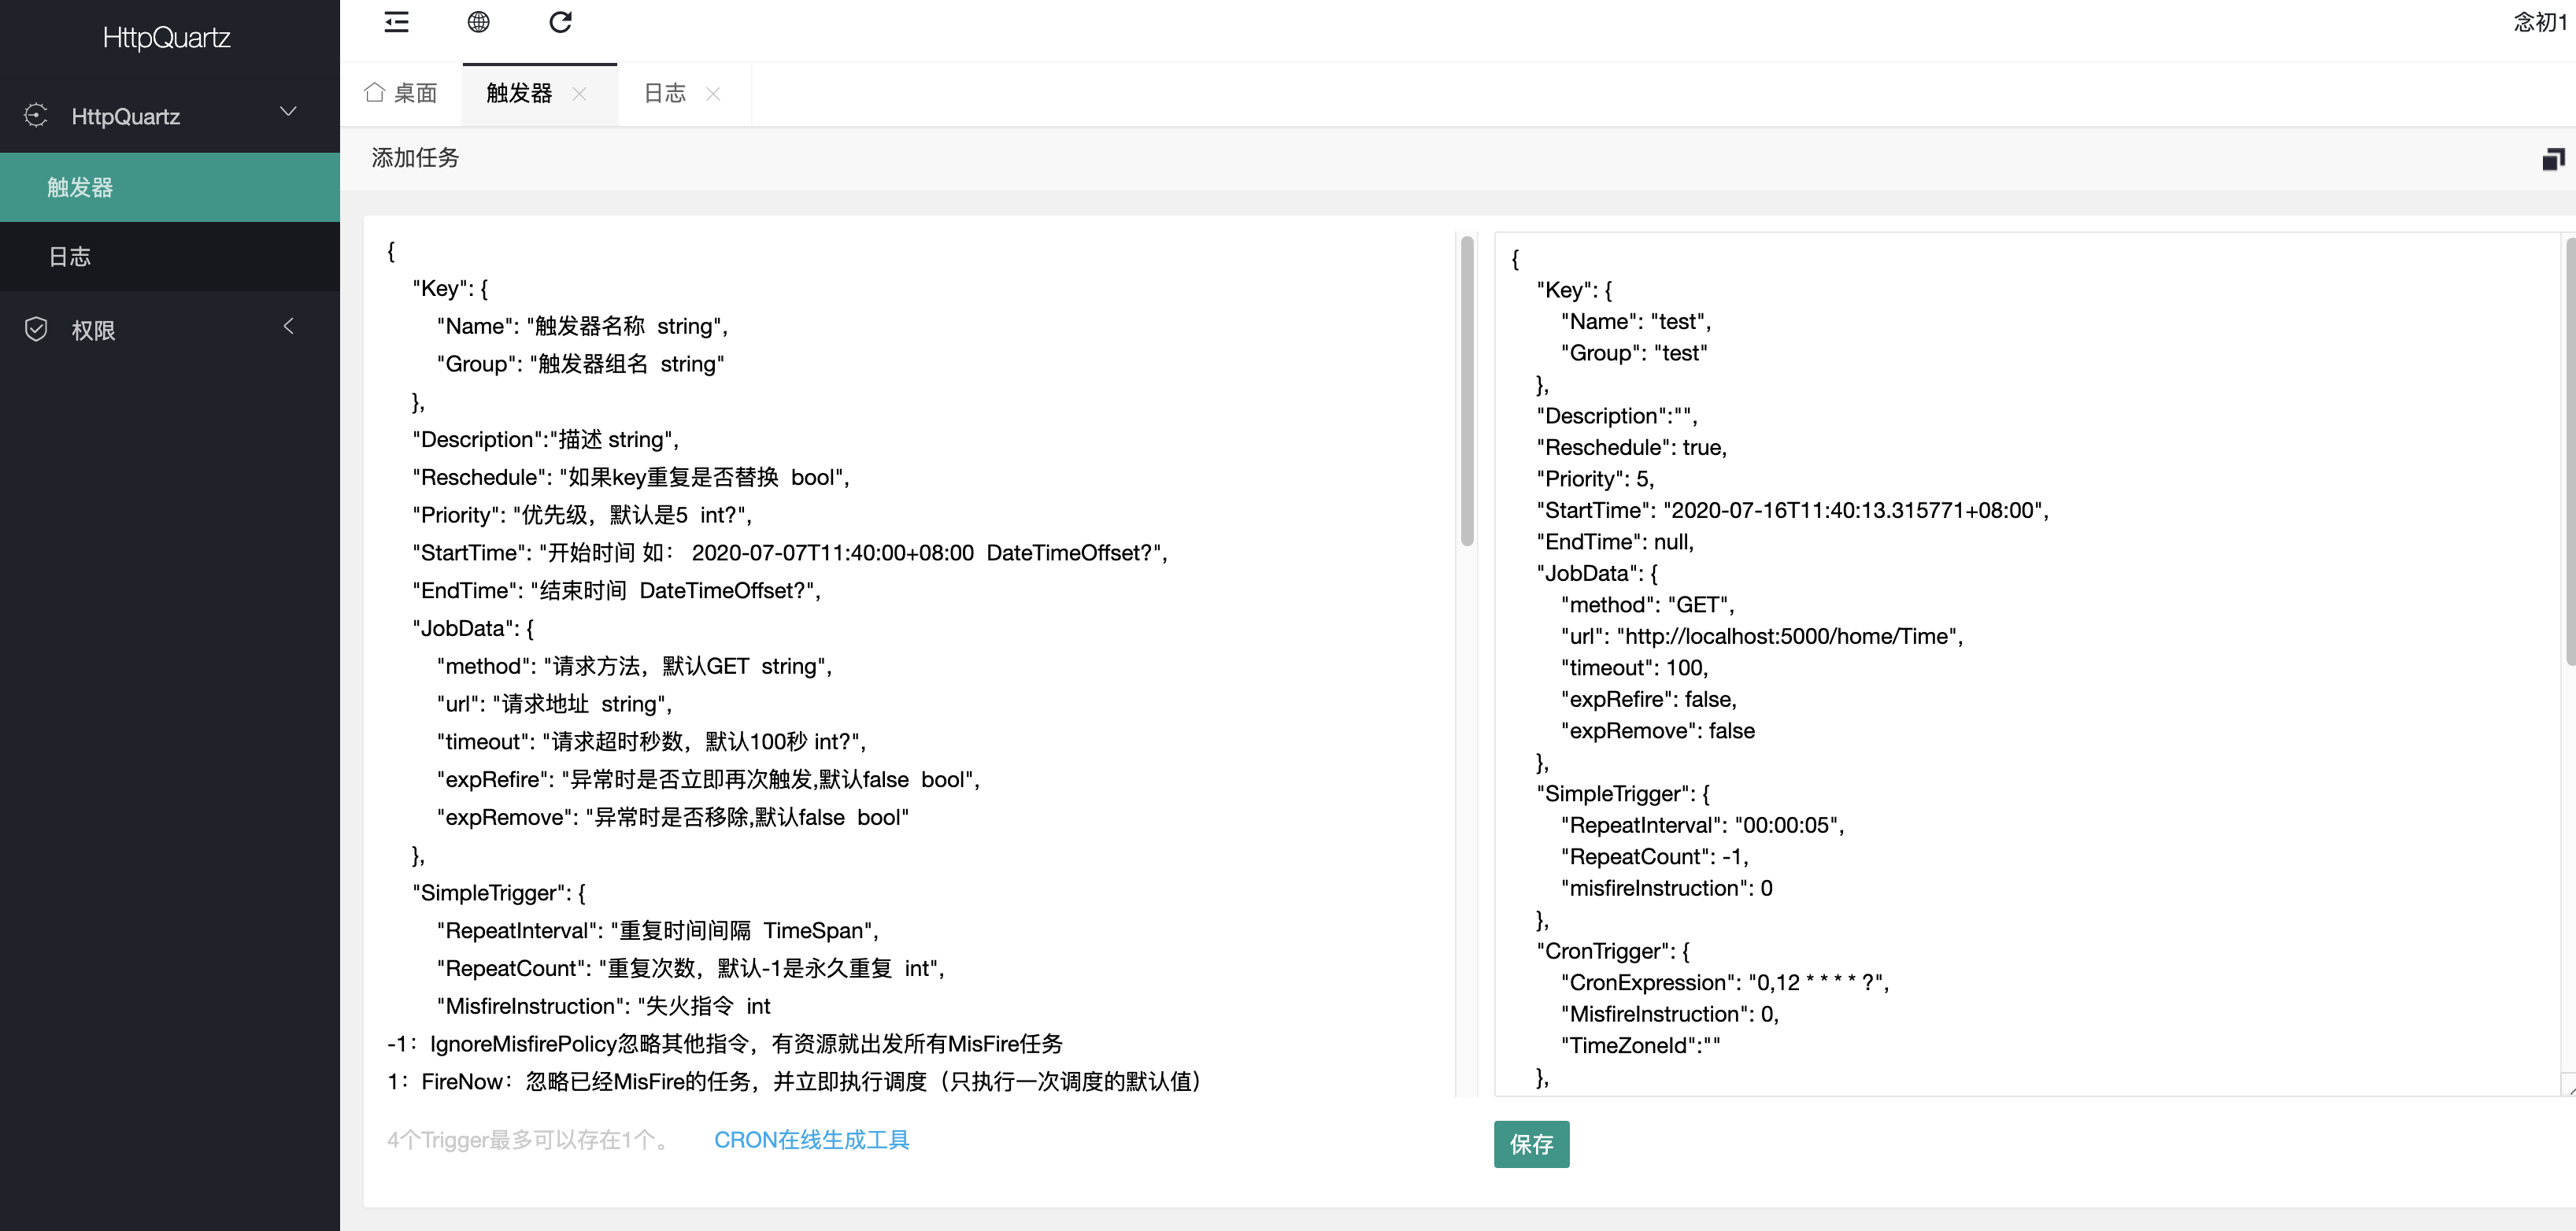Click the "misfireInstruction": 0 line

(x=1666, y=889)
